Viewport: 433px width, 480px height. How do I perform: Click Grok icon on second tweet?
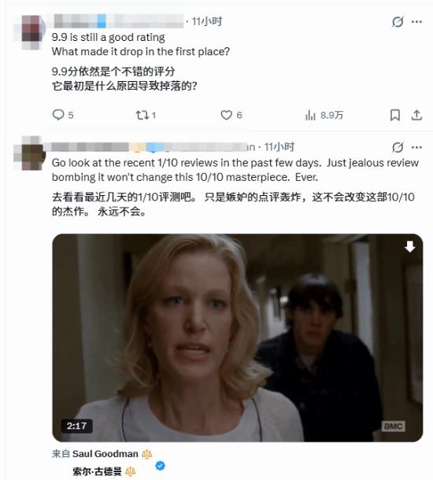pyautogui.click(x=398, y=147)
